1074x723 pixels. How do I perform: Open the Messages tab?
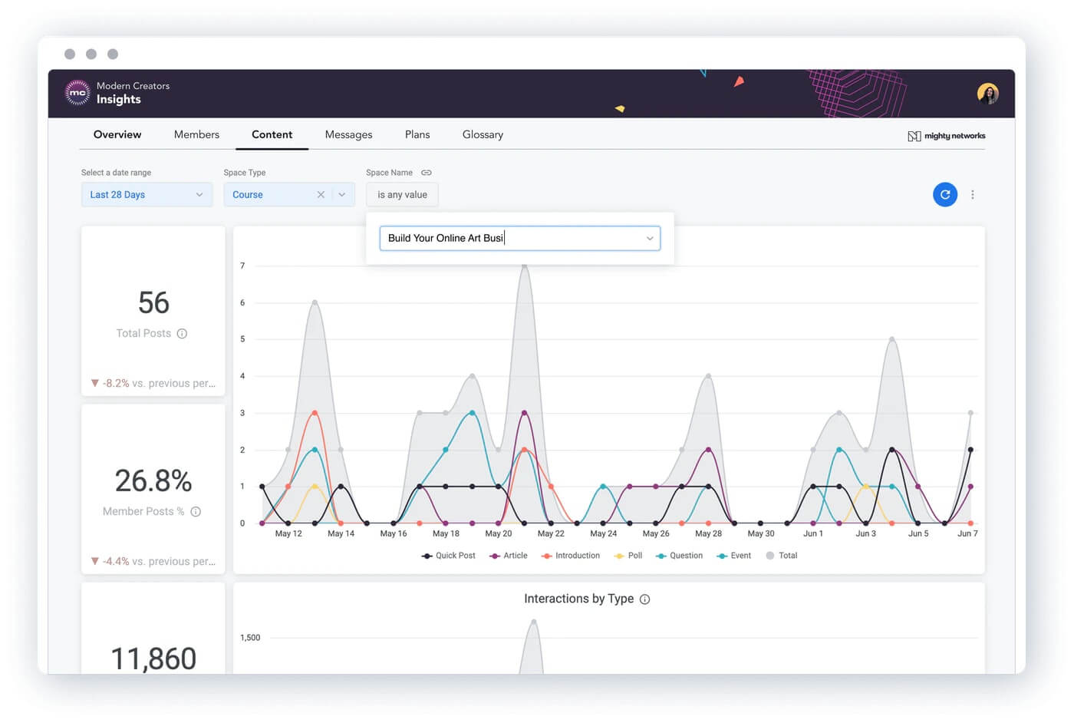pyautogui.click(x=348, y=134)
